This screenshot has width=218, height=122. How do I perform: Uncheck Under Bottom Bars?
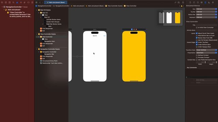197,44
